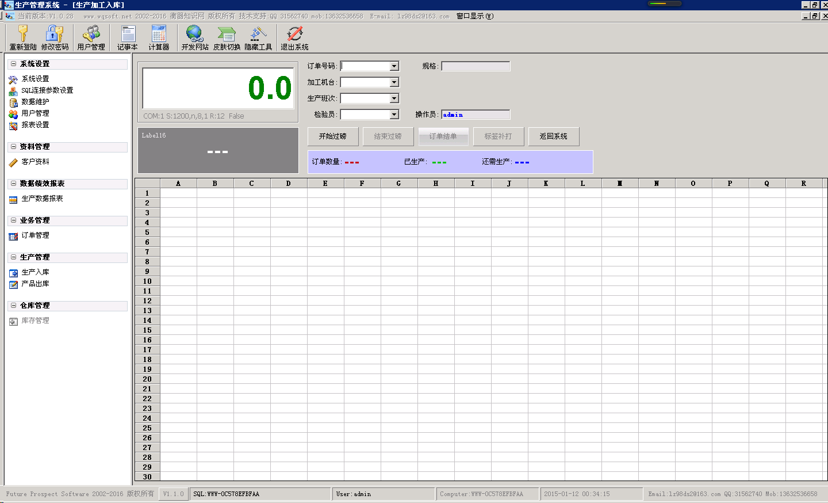Open 生产入库 in sidebar
The width and height of the screenshot is (828, 503).
pos(35,272)
